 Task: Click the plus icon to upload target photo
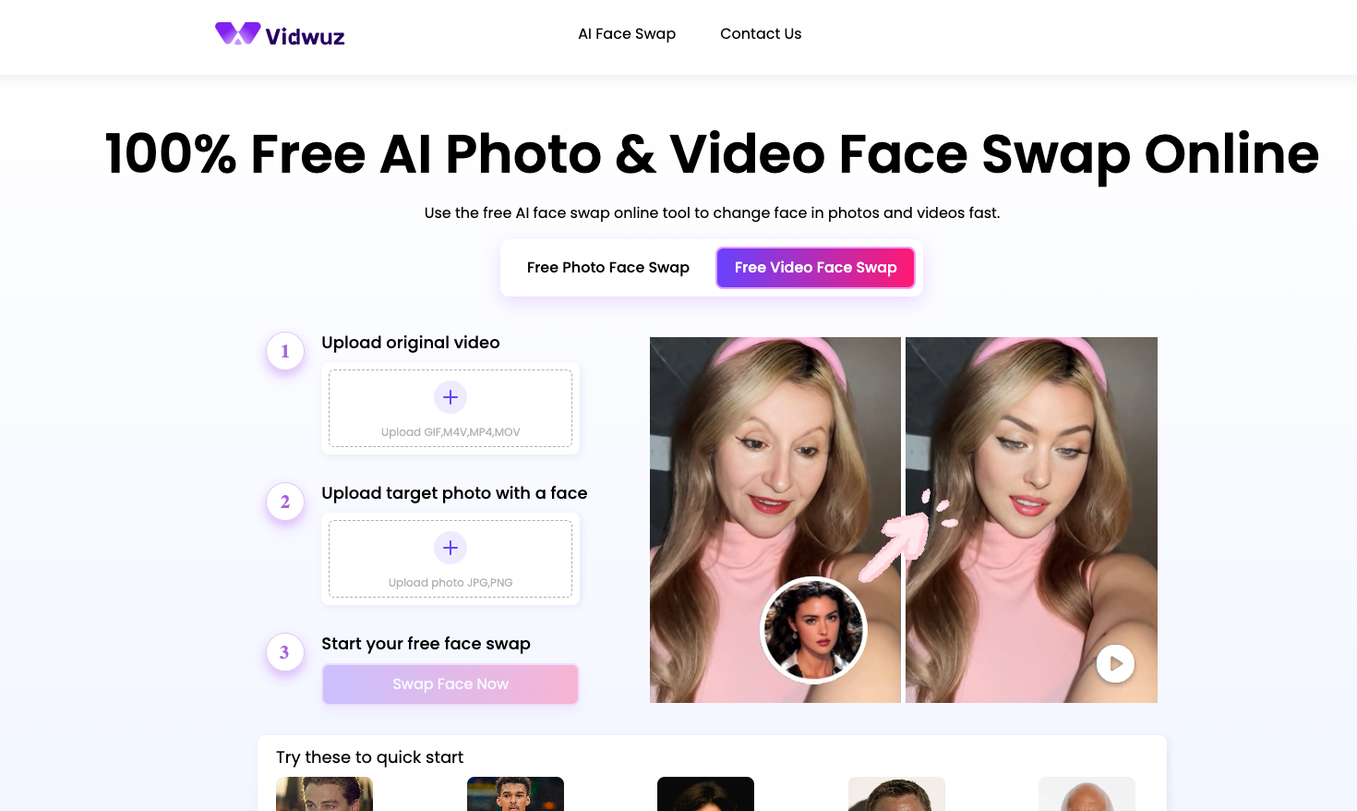[450, 548]
